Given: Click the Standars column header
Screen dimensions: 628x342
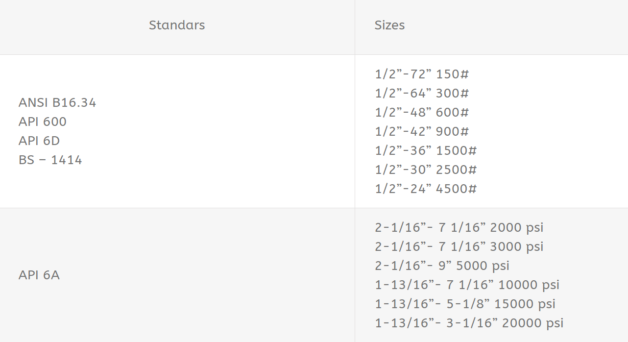Looking at the screenshot, I should click(x=177, y=25).
